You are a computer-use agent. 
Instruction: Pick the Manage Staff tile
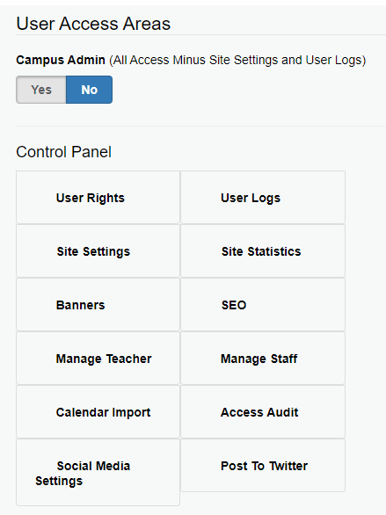pos(263,358)
